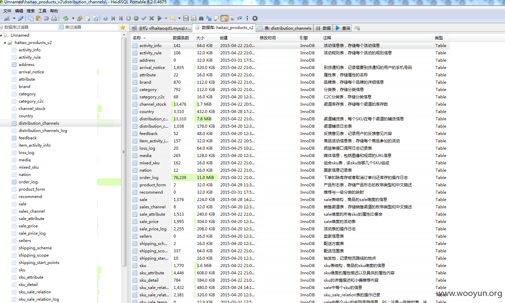Collapse the Unnamed session tree node
Screen dimensions: 505x303
tap(1, 35)
